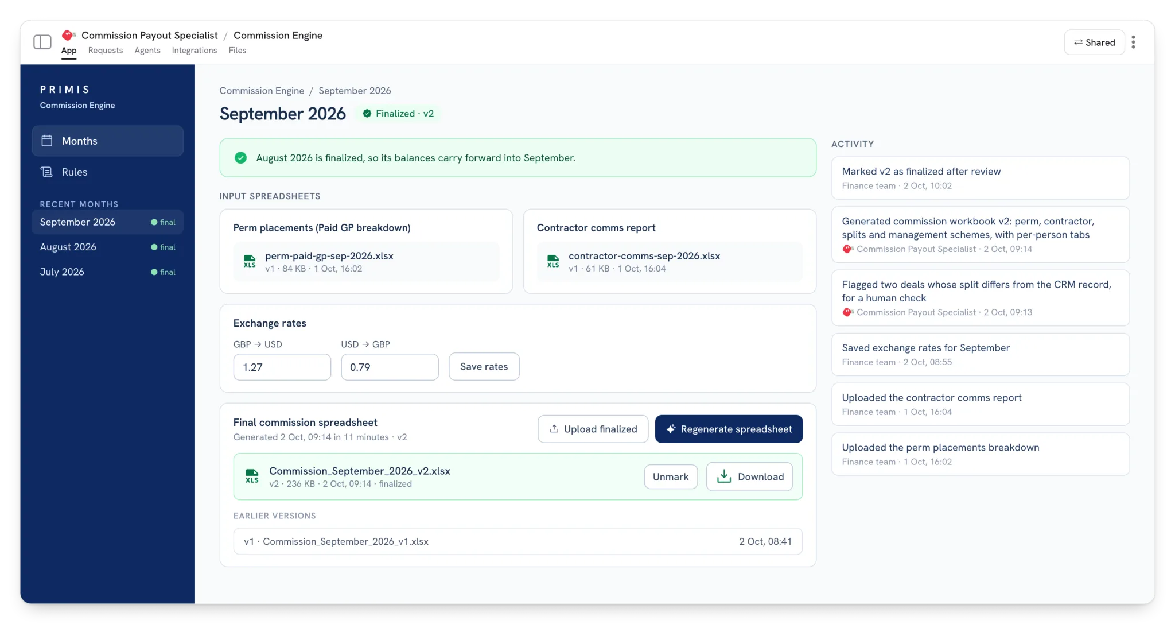Open the three-dot more options menu
This screenshot has width=1175, height=624.
point(1133,42)
